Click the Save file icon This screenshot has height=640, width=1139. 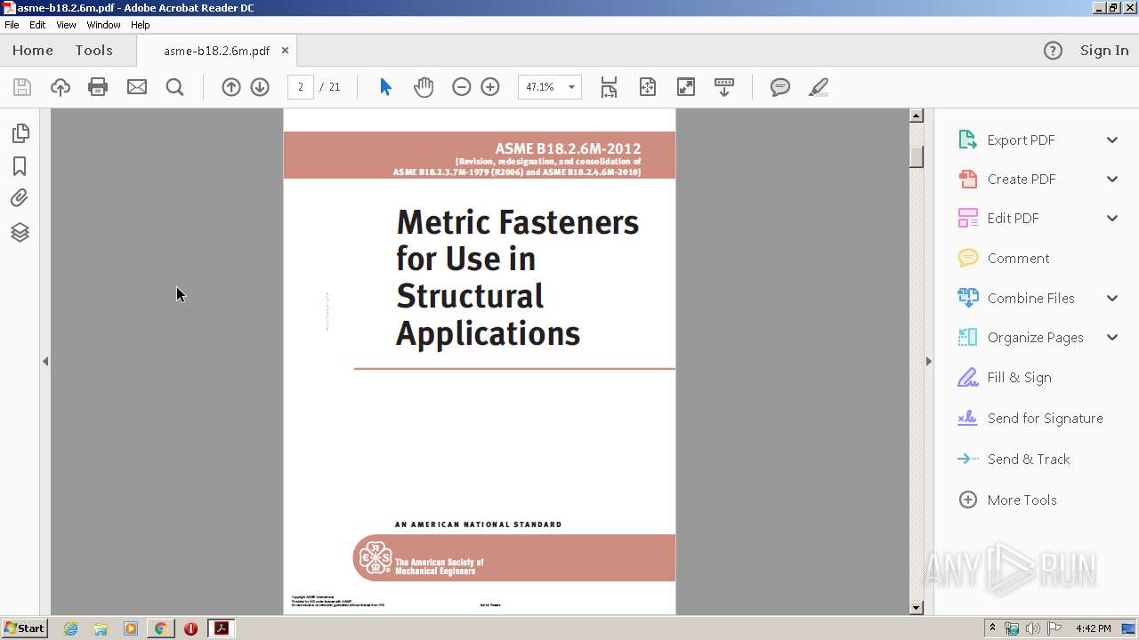(x=22, y=87)
